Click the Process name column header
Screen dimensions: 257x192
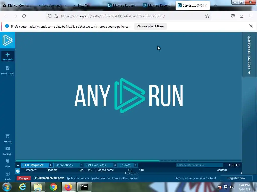tap(105, 170)
